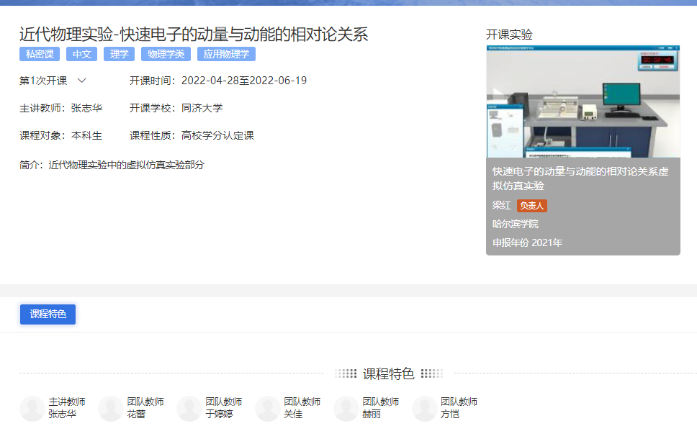Click the 物理学类 category tag
Image resolution: width=697 pixels, height=444 pixels.
(166, 54)
